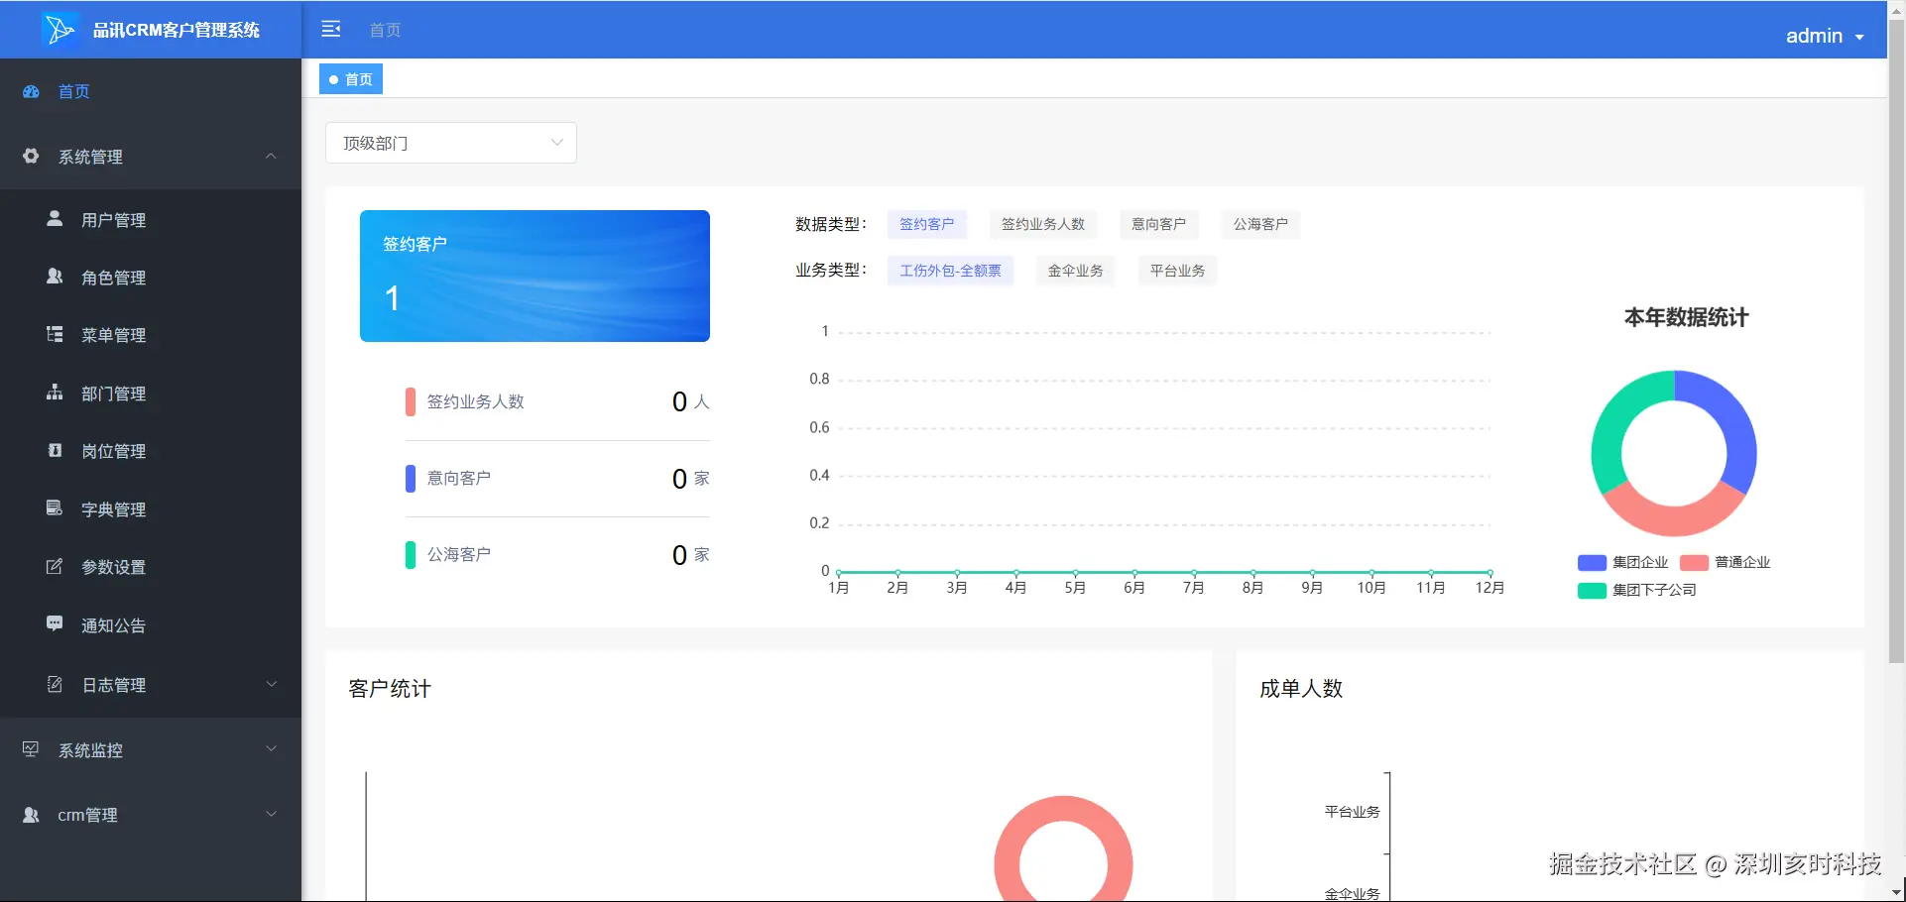This screenshot has height=902, width=1906.
Task: Click the CRM logo icon in the header
Action: (60, 30)
